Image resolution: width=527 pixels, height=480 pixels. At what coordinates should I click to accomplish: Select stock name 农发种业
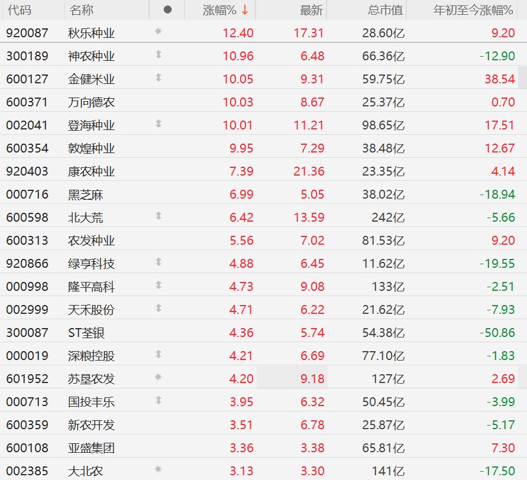click(92, 241)
